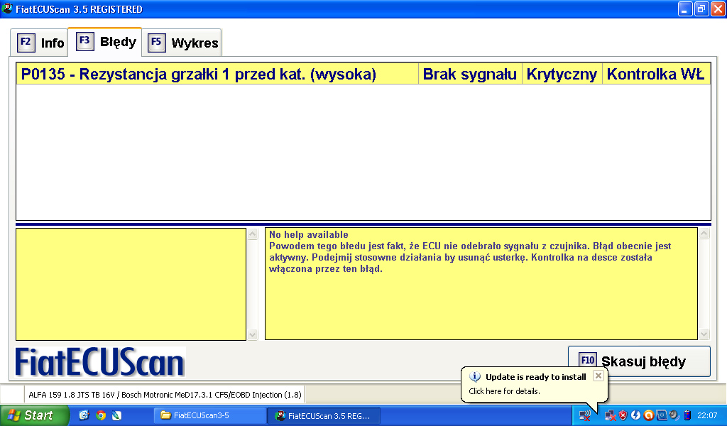727x426 pixels.
Task: Launch Internet Explorer from quick launch
Action: click(84, 415)
